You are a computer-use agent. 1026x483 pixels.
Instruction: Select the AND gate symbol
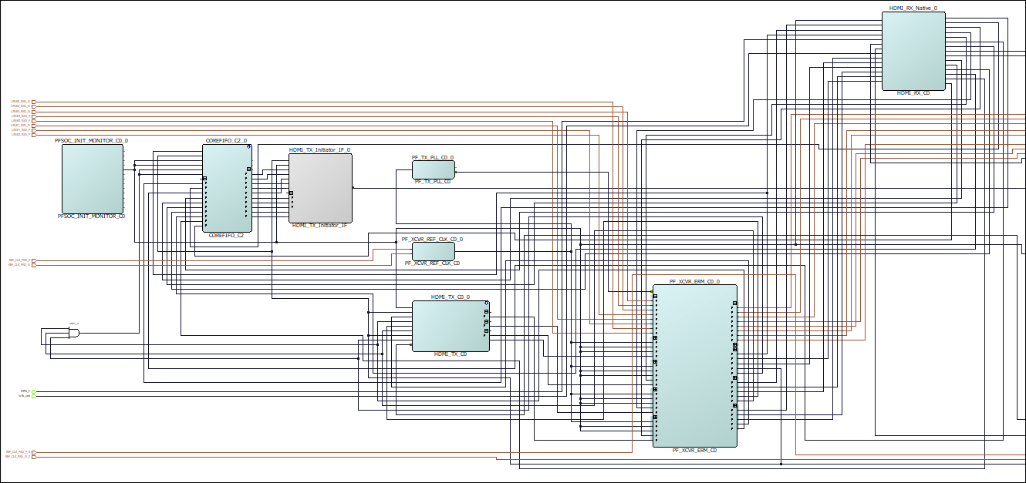tap(73, 332)
